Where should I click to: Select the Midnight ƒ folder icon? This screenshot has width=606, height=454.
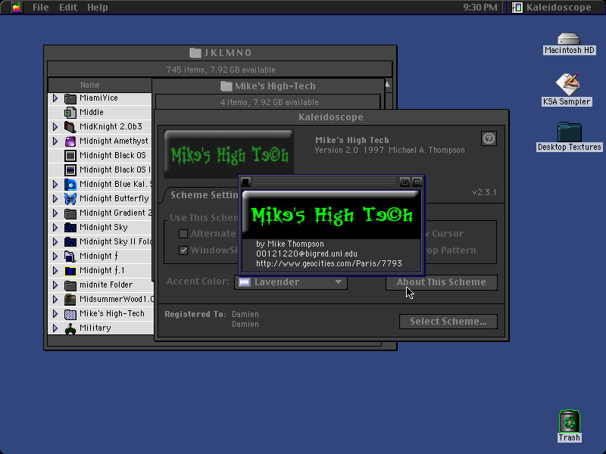click(70, 256)
